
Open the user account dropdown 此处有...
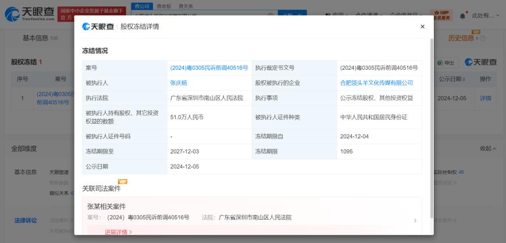[x=485, y=15]
